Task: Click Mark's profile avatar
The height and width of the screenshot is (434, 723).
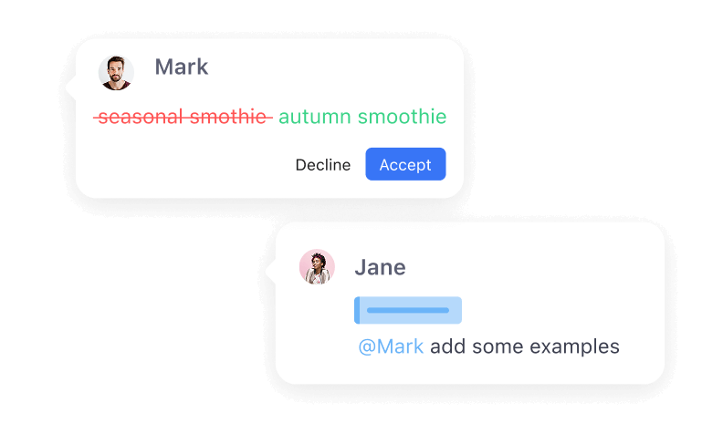Action: pos(116,73)
